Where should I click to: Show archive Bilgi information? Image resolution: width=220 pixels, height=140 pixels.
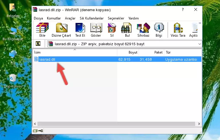[159, 28]
